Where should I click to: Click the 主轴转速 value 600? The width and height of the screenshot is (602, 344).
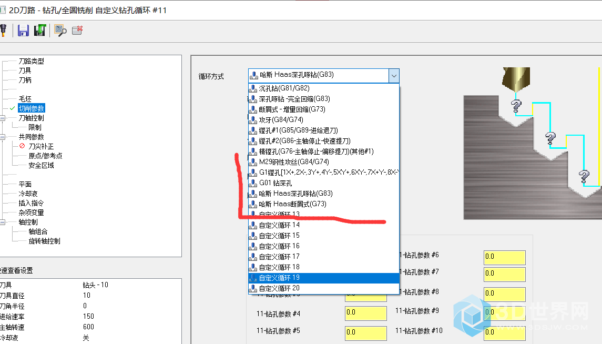point(88,327)
